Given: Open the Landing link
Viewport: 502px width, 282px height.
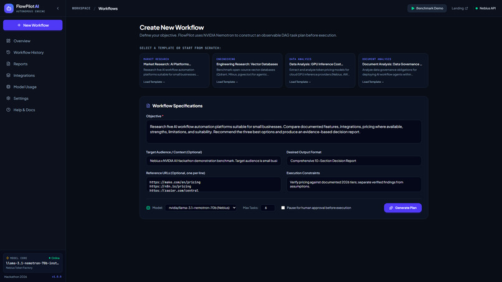Looking at the screenshot, I should (x=460, y=8).
